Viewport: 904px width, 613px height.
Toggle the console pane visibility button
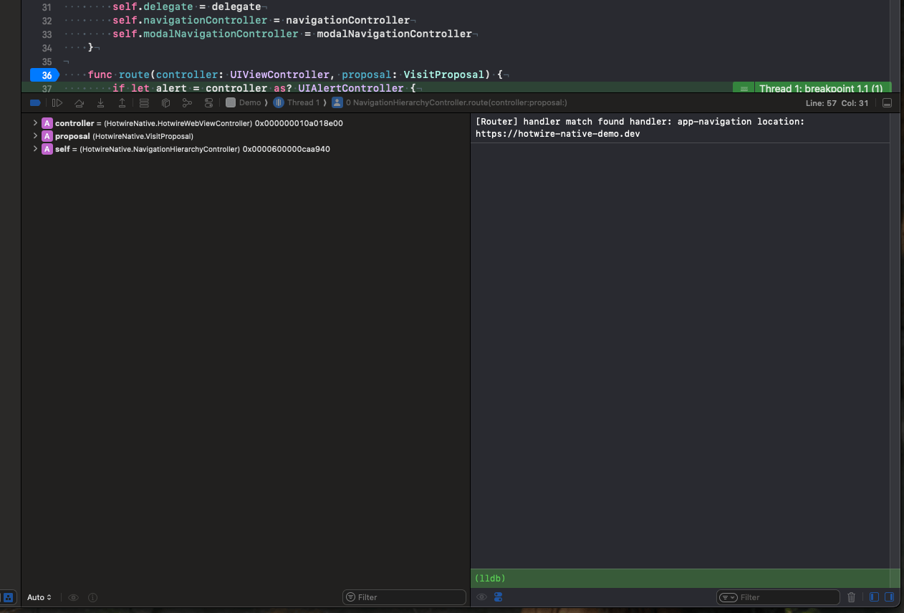890,597
